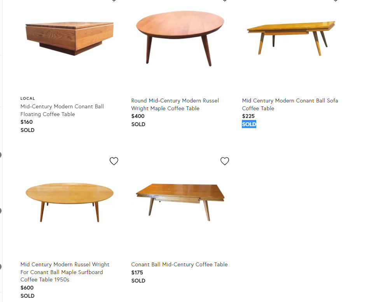The width and height of the screenshot is (383, 302).
Task: Click the highlighted SOLD label
Action: [x=249, y=124]
